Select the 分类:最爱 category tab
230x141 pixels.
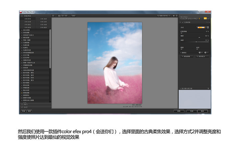pos(43,19)
